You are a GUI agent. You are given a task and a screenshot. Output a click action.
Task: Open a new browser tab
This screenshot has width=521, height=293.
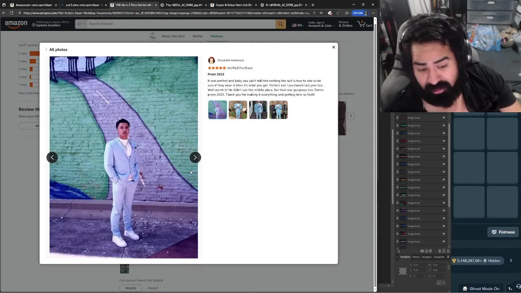[313, 5]
